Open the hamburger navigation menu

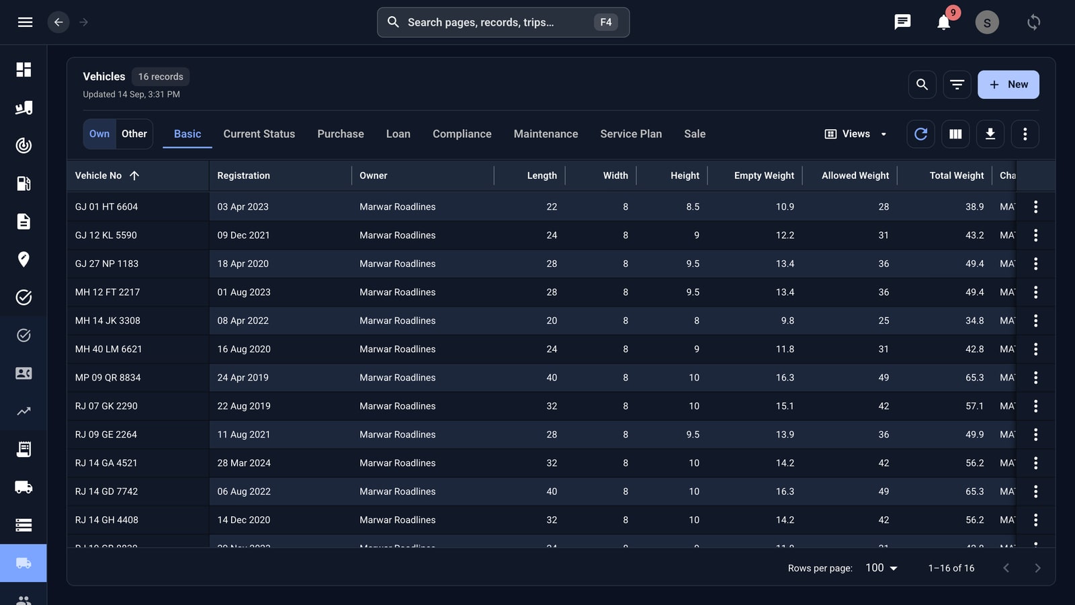point(25,22)
